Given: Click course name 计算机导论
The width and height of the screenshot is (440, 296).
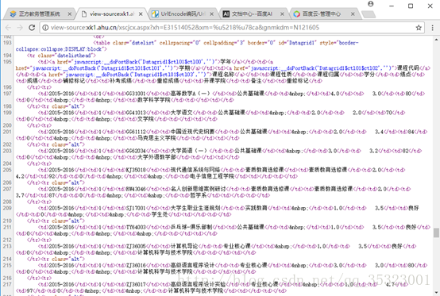Looking at the screenshot, I should coord(184,246).
